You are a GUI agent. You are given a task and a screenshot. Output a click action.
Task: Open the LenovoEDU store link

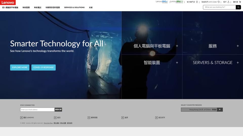177,2
